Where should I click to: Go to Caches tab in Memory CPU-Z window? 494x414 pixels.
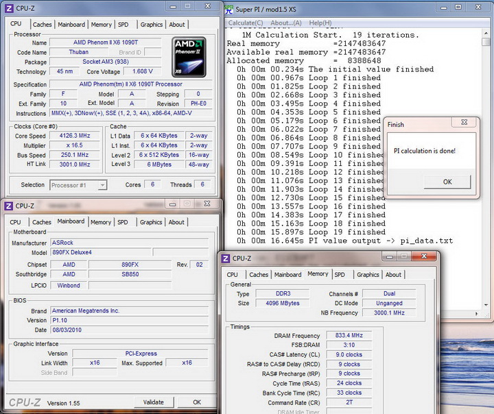[x=259, y=275]
